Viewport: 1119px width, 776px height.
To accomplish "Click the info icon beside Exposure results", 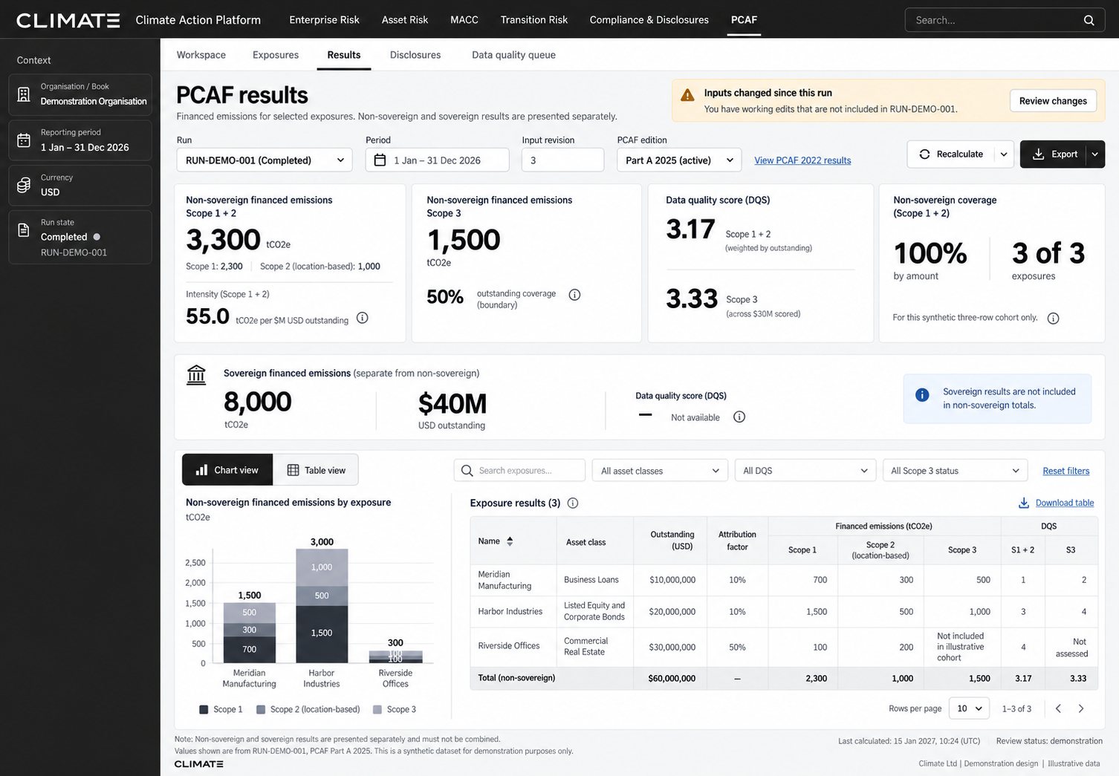I will (573, 503).
